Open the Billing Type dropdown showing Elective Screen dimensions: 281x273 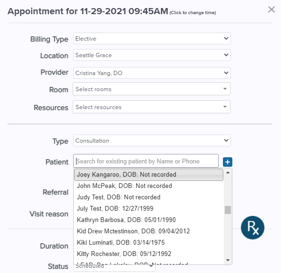point(152,39)
